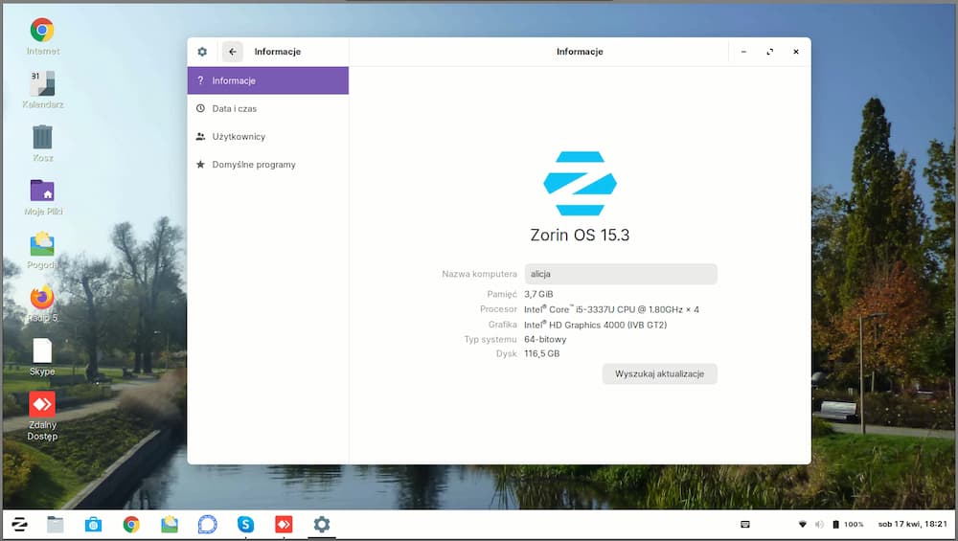The height and width of the screenshot is (541, 958).
Task: Select Informacje in the sidebar
Action: 267,80
